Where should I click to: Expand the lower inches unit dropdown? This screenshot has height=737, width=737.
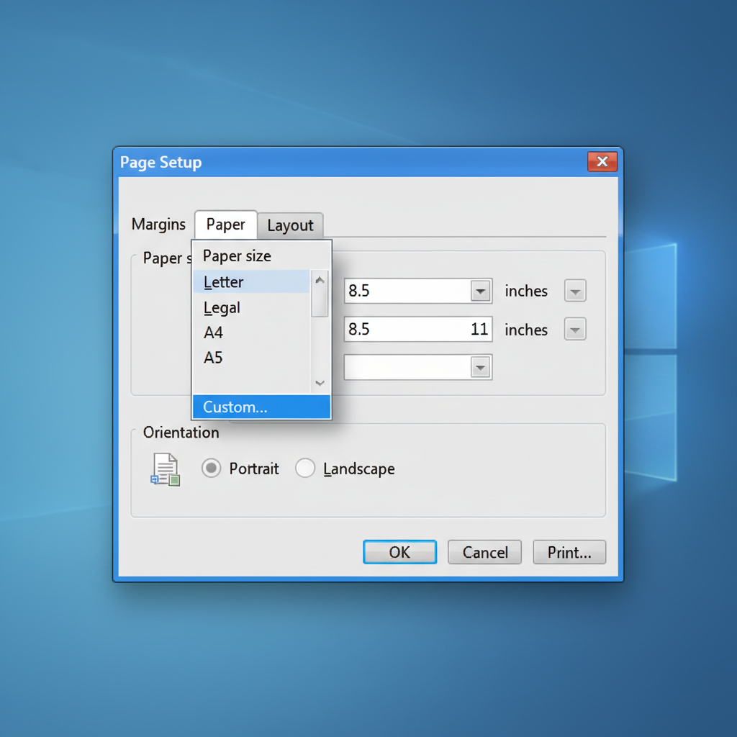click(x=574, y=330)
